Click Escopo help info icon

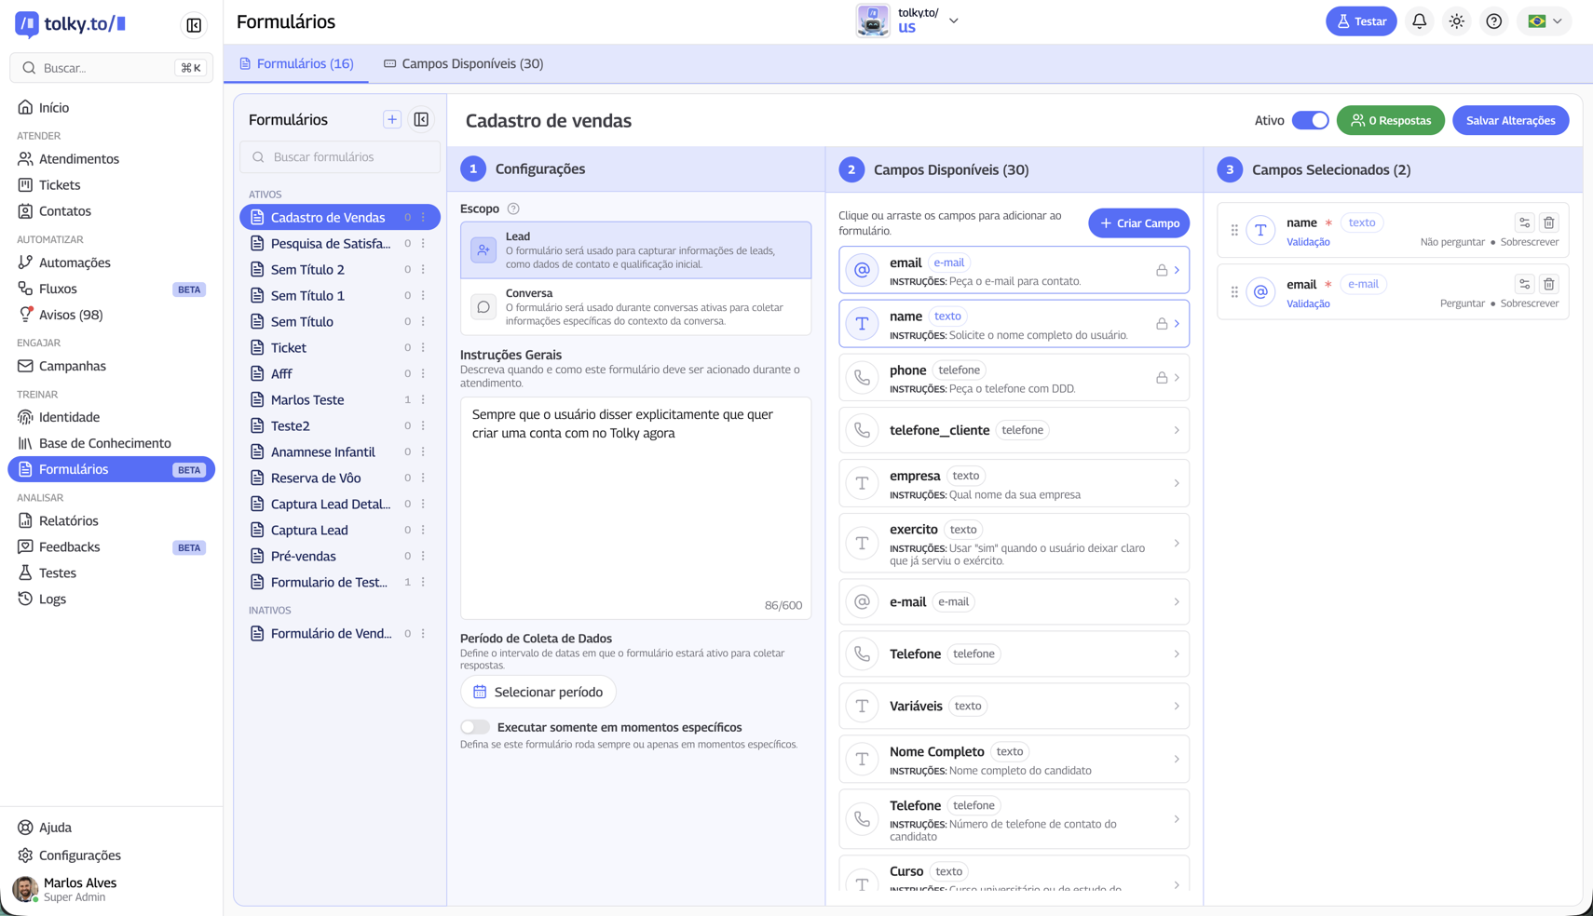[x=513, y=209]
